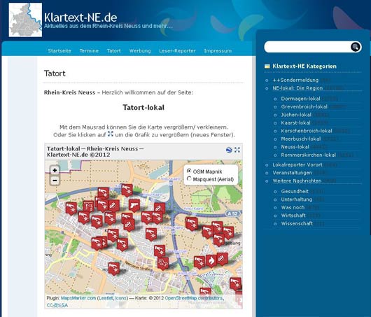Image resolution: width=371 pixels, height=317 pixels.
Task: Click the Rhein-Kreis map logo image
Action: (25, 20)
